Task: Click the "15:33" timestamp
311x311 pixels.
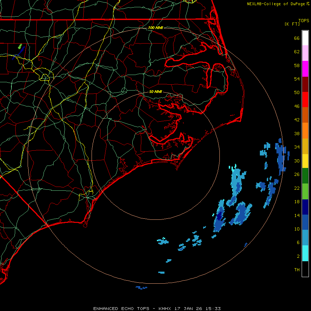Action: click(213, 309)
